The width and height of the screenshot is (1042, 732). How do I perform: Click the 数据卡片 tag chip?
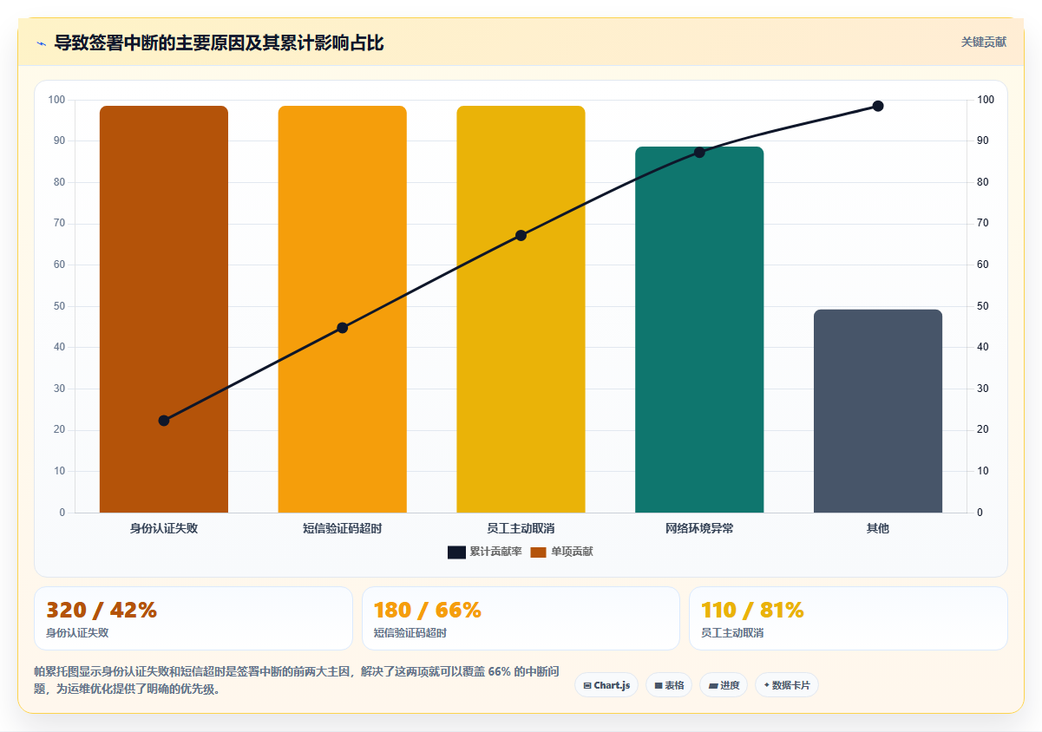[x=787, y=685]
